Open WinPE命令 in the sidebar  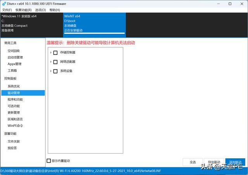click(15, 126)
